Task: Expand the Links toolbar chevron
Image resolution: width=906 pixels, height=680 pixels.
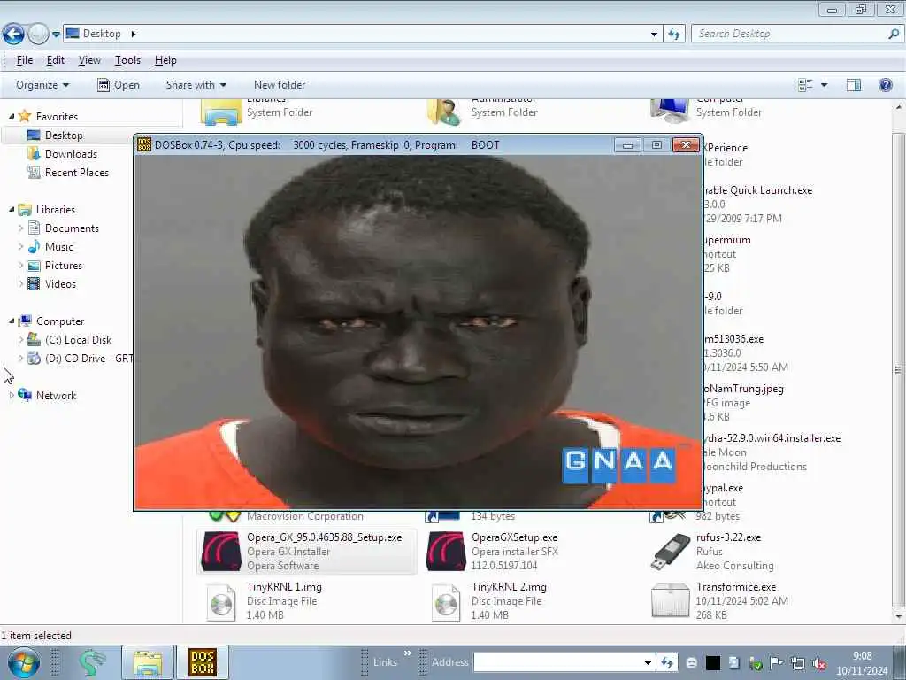Action: 407,653
